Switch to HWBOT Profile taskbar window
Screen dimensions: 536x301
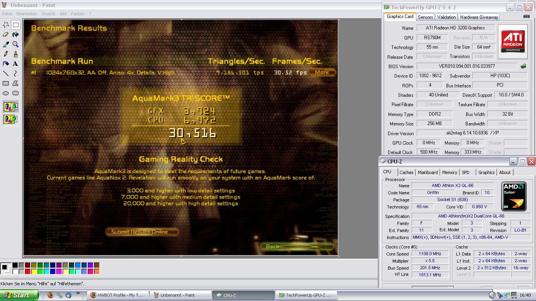point(118,295)
